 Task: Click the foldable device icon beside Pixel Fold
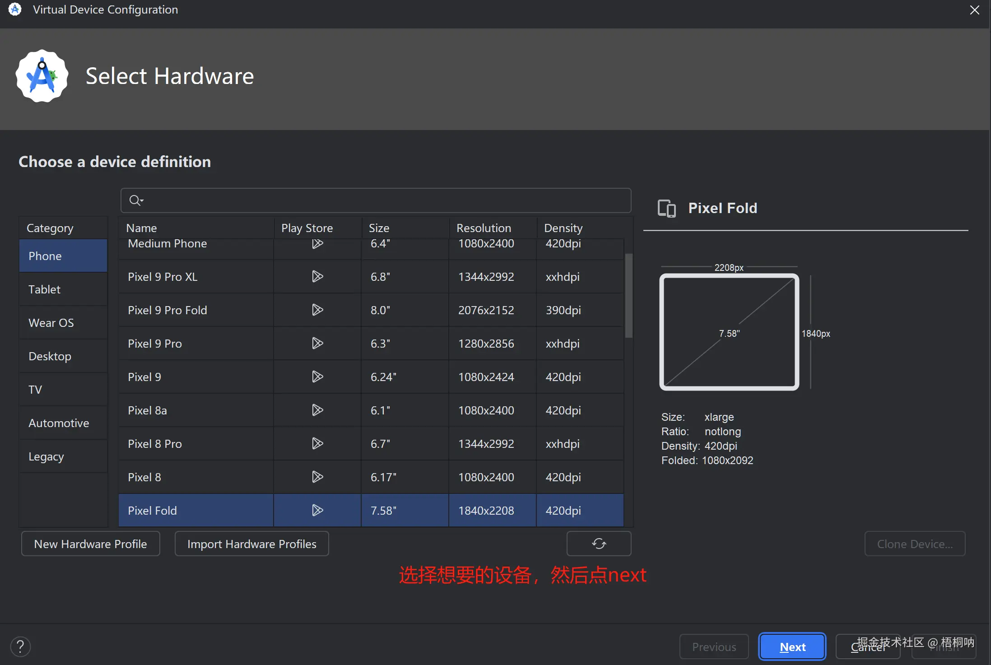click(667, 208)
